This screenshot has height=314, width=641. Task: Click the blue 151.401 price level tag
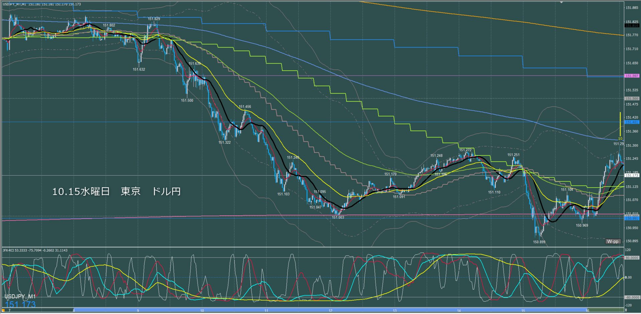click(x=632, y=122)
